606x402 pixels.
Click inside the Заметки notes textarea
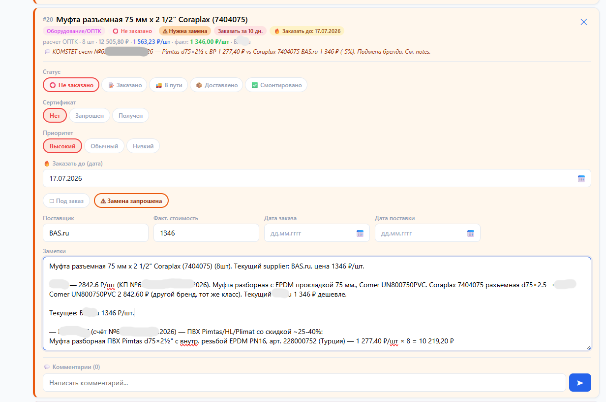(317, 303)
